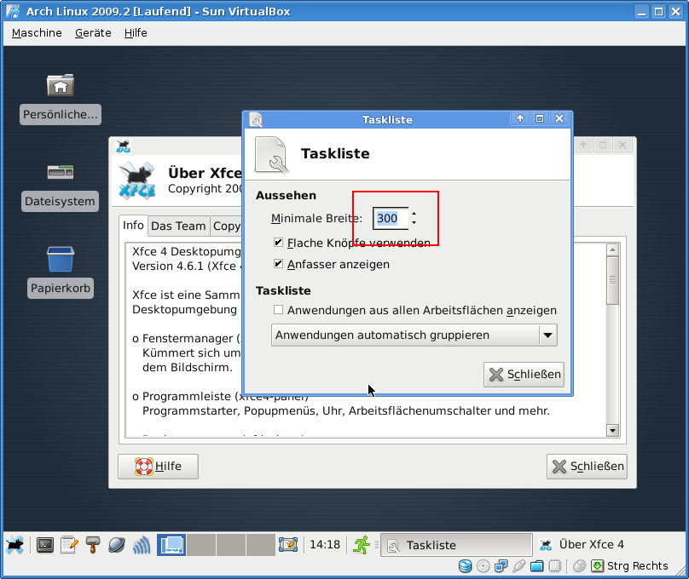
Task: Click the VirtualBox network status icon
Action: 501,566
